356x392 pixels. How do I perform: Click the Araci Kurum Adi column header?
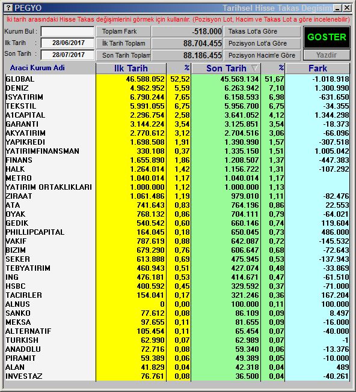click(x=37, y=68)
